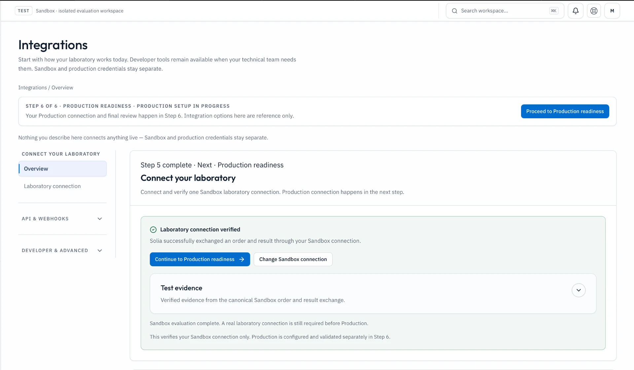Select the Overview sidebar item
Image resolution: width=634 pixels, height=370 pixels.
point(62,169)
